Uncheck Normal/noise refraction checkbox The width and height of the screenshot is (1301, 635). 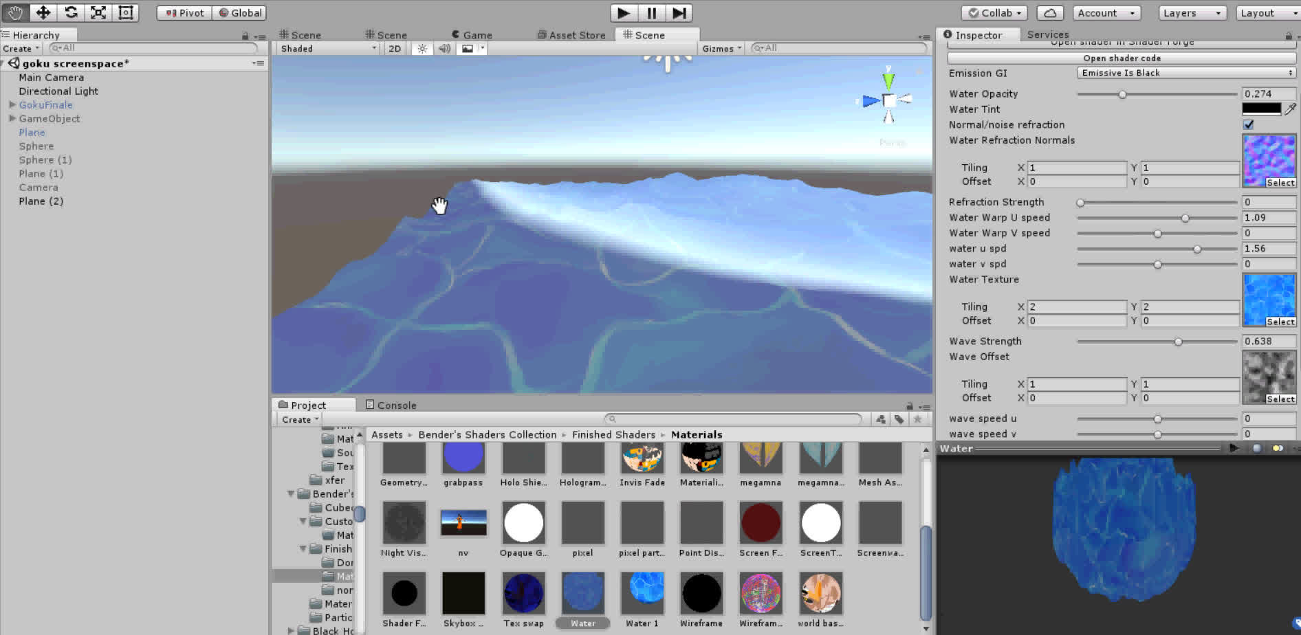point(1249,124)
